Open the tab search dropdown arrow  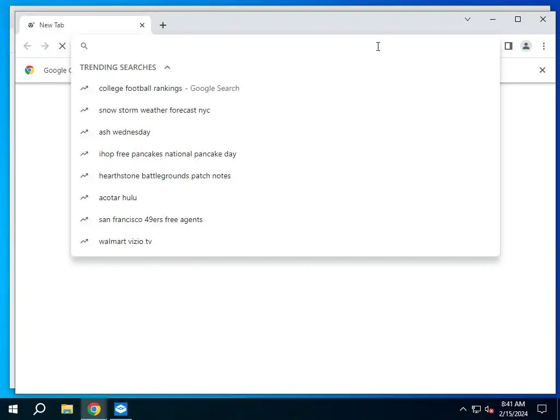tap(468, 19)
